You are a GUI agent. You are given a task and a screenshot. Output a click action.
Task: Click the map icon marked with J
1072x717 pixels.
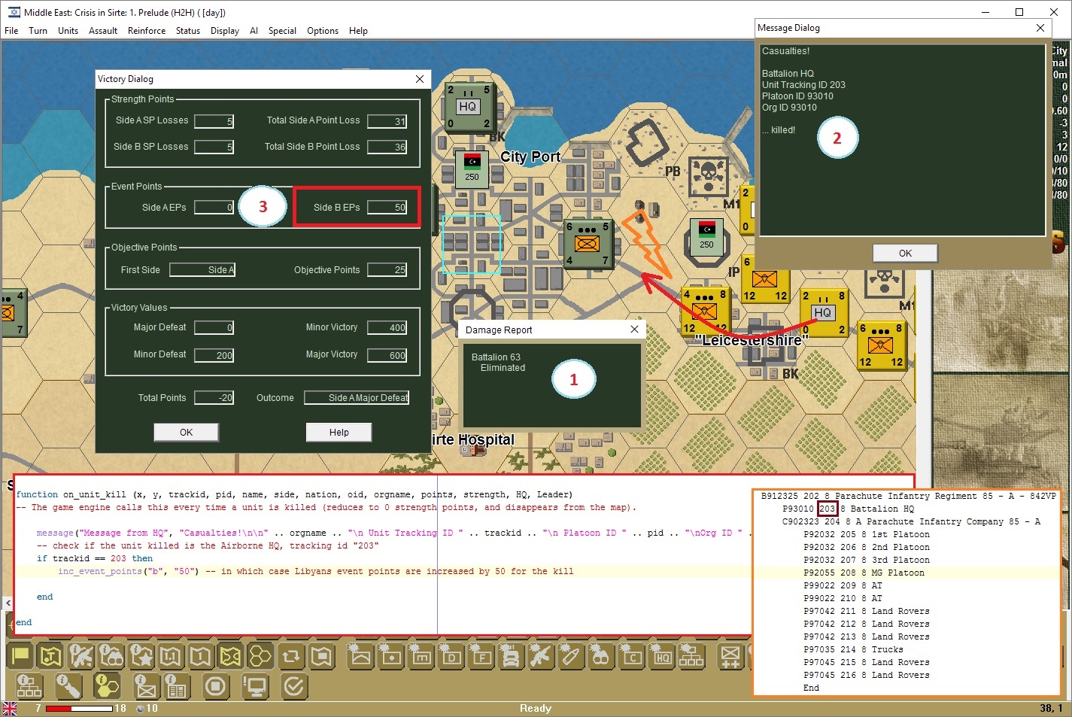[x=50, y=655]
